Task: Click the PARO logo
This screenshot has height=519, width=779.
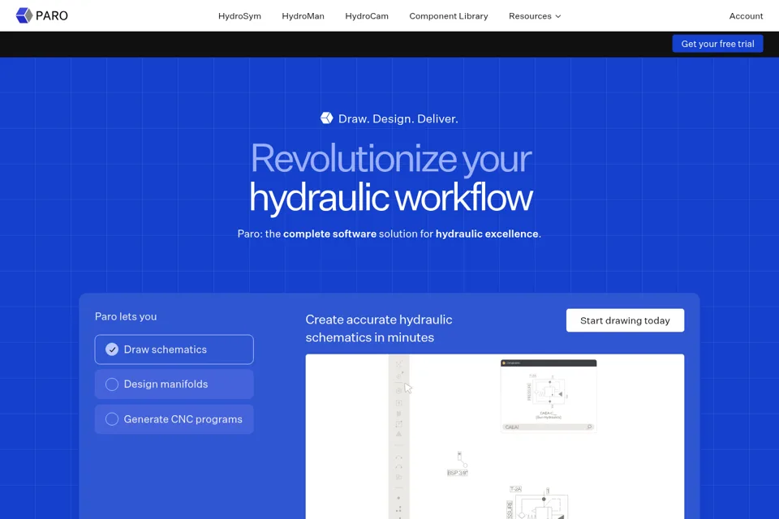Action: (41, 15)
